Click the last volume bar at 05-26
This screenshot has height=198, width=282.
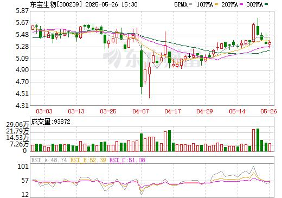point(270,147)
